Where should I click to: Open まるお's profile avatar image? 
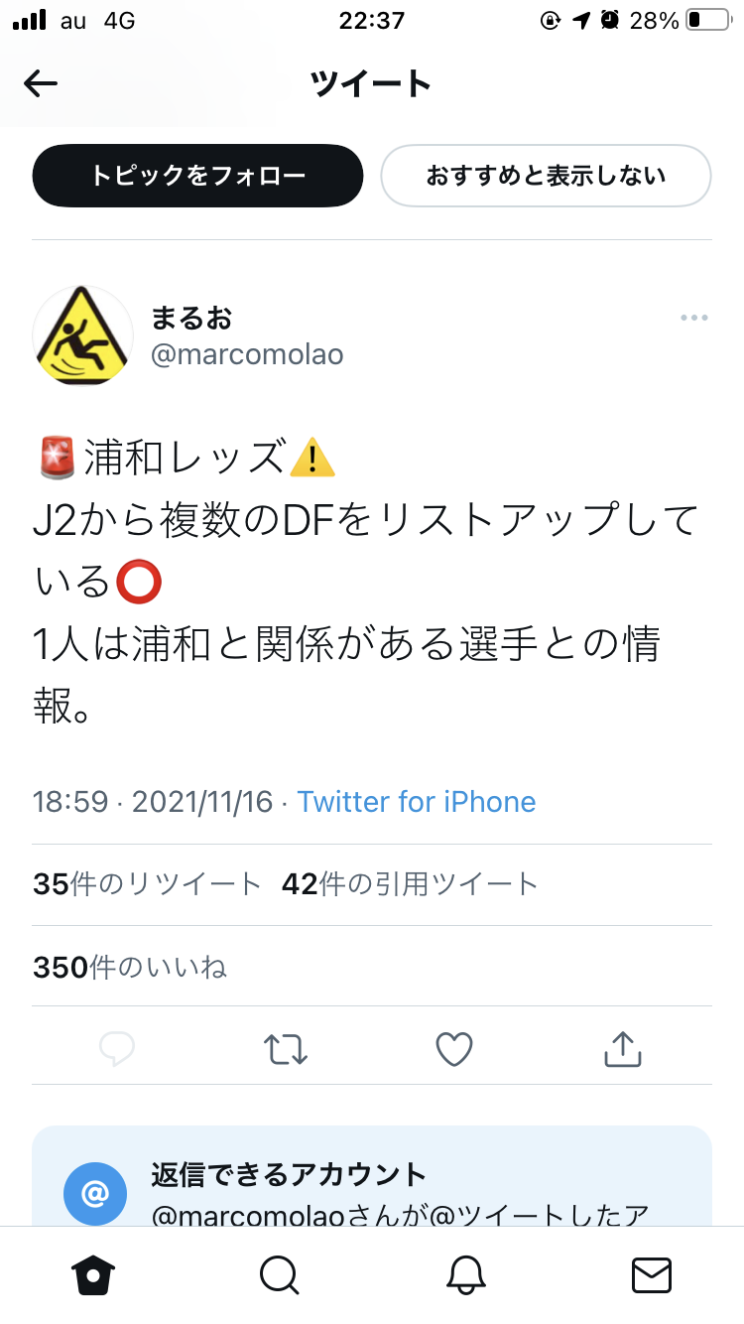point(82,335)
